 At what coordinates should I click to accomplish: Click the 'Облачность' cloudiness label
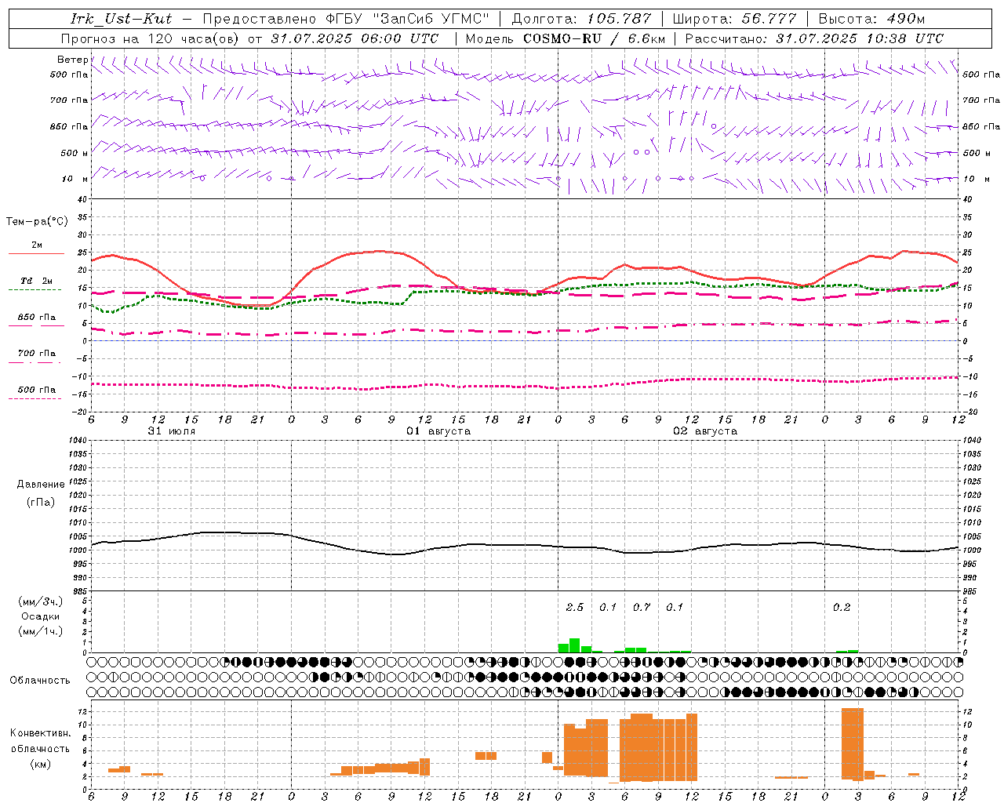[x=40, y=680]
